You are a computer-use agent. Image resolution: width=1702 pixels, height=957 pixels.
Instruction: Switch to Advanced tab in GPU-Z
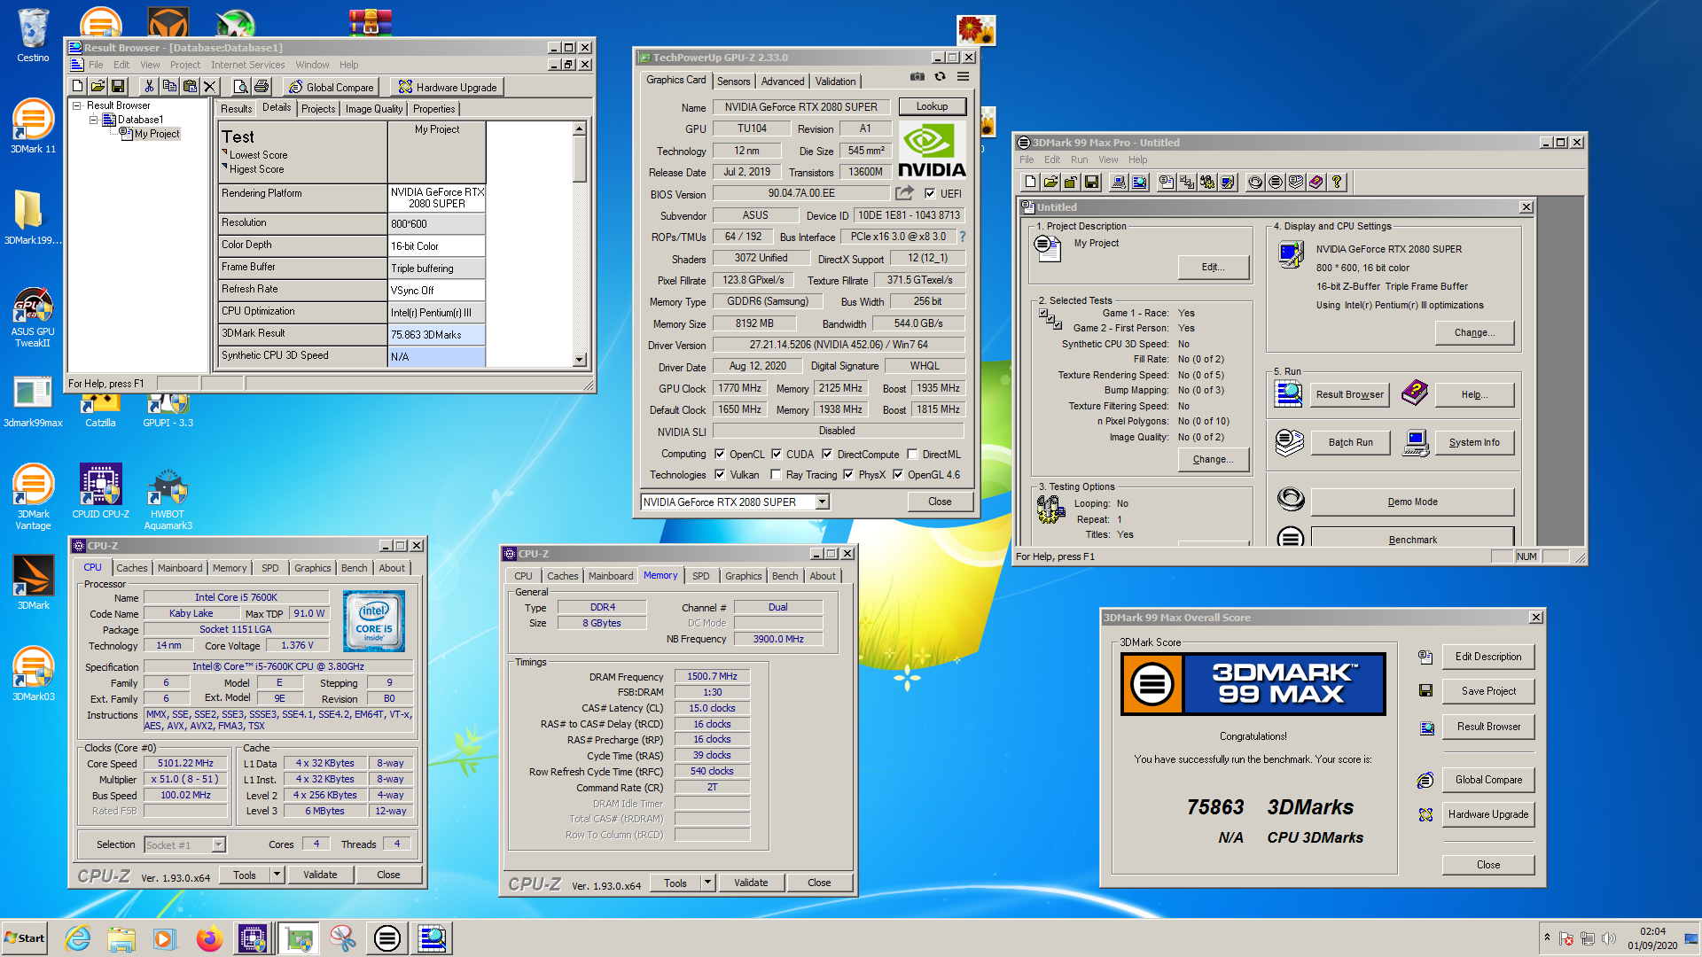pos(783,81)
